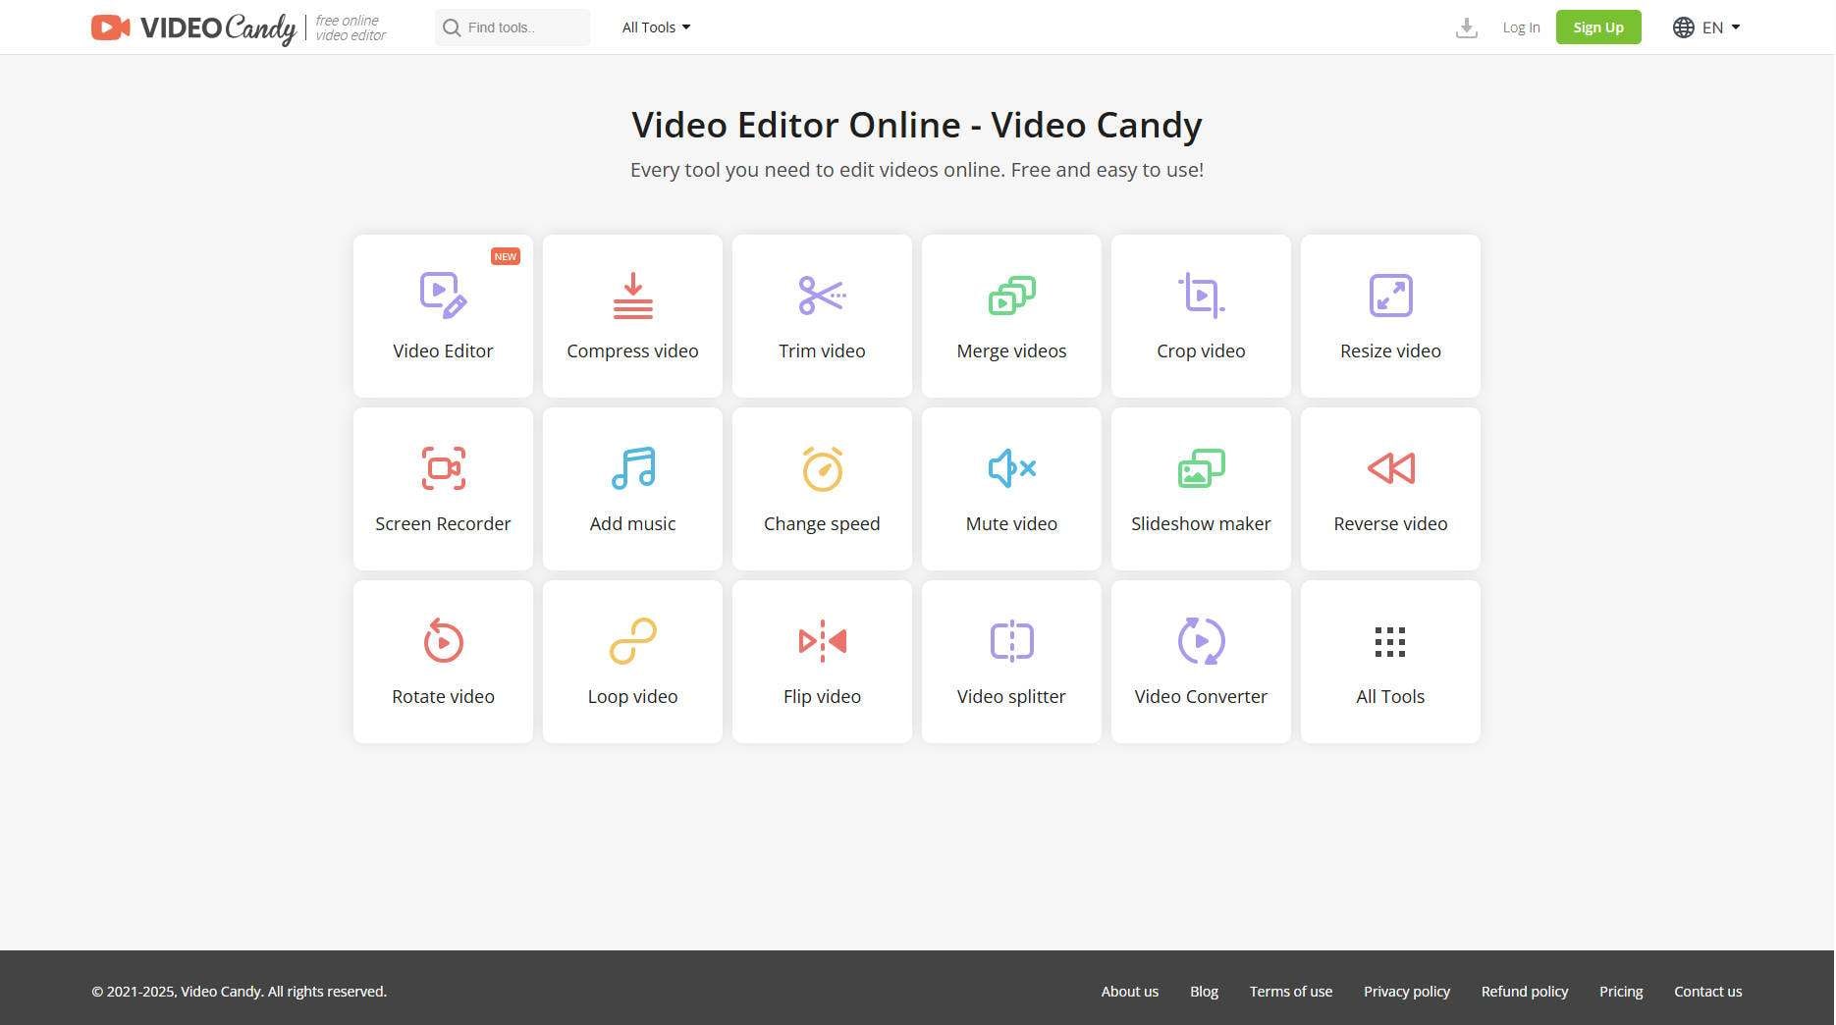Click the 'Rotate video' card label
The image size is (1836, 1025).
click(x=443, y=697)
